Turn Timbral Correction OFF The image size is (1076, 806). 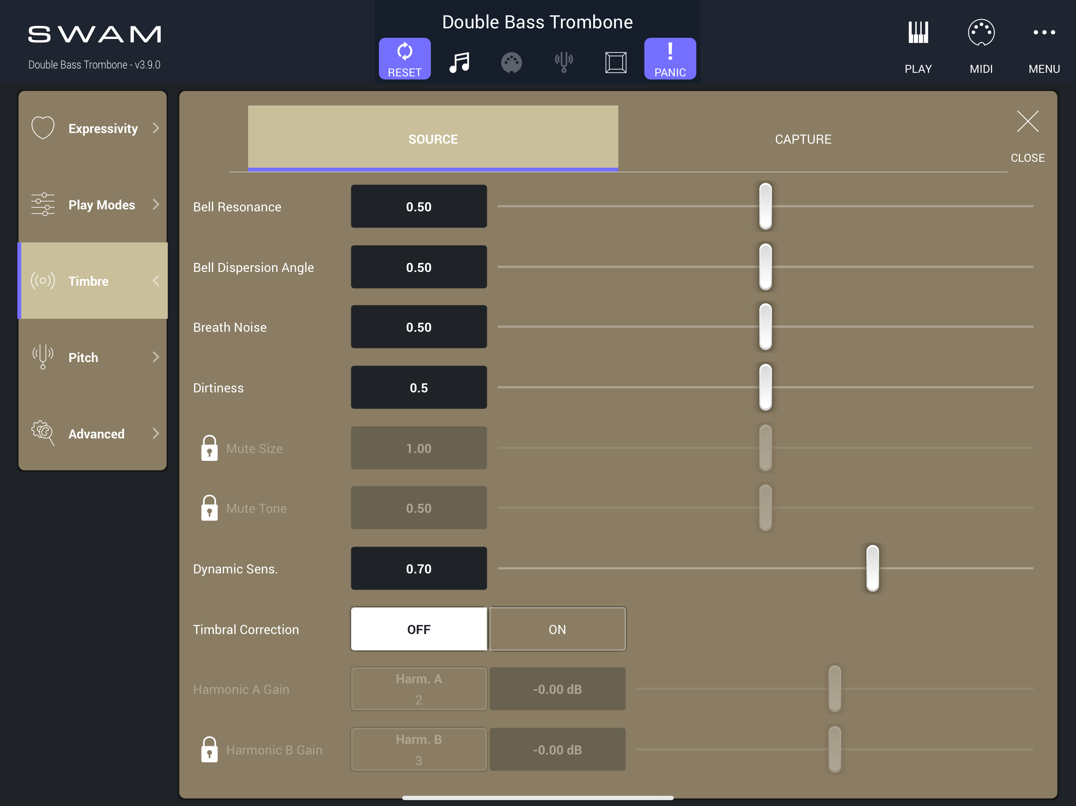[x=419, y=629]
